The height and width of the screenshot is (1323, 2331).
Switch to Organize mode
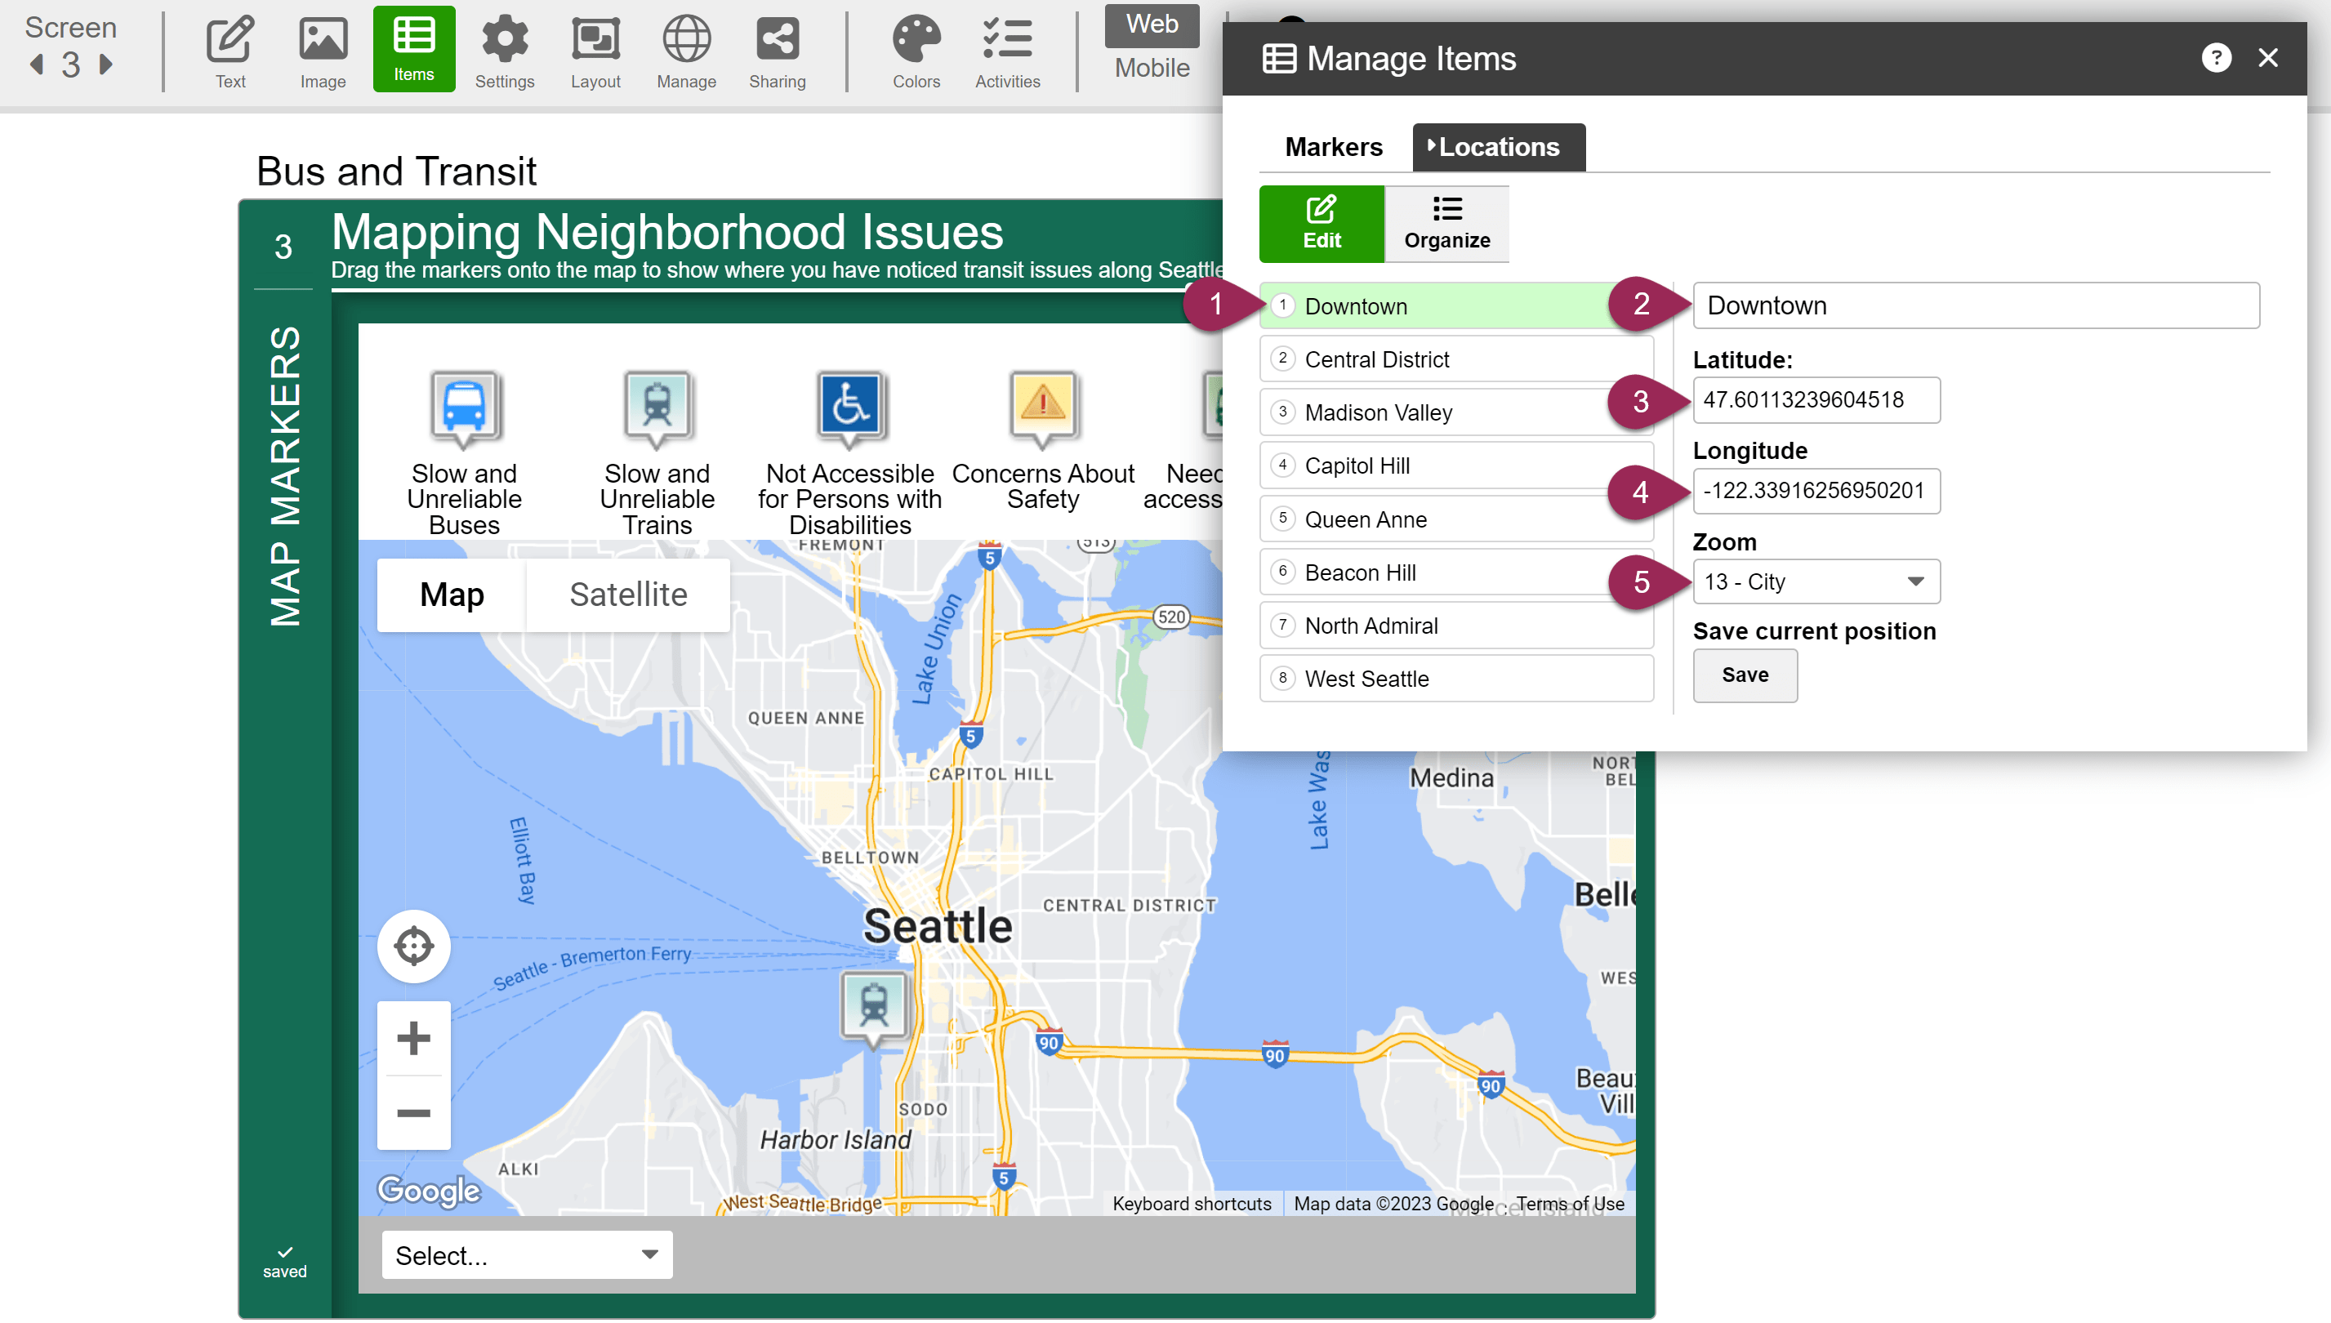pos(1446,224)
